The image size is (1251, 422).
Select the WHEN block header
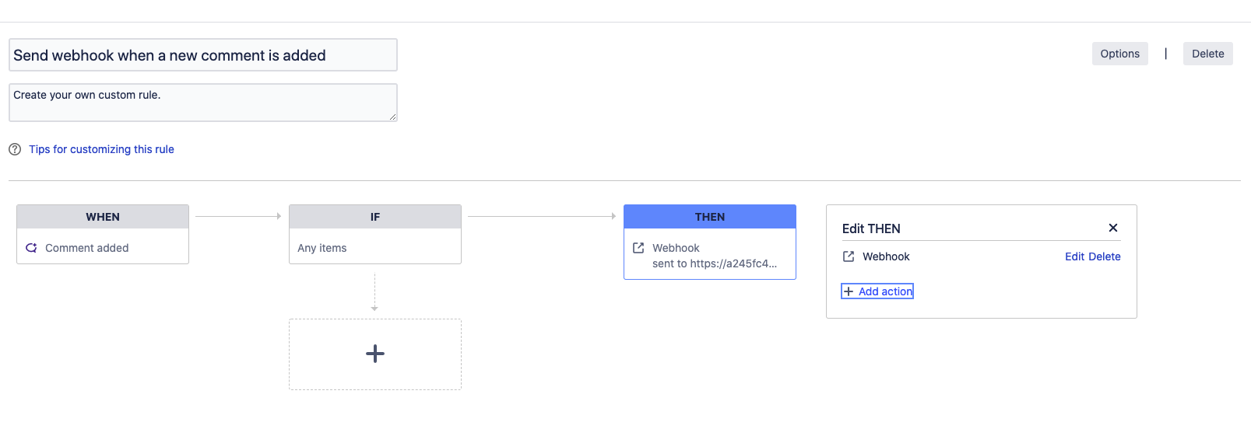[103, 217]
